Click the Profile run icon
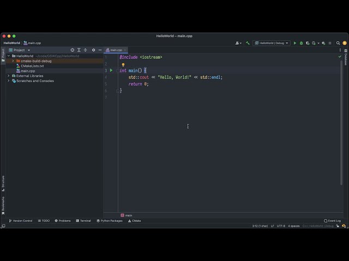 [314, 43]
